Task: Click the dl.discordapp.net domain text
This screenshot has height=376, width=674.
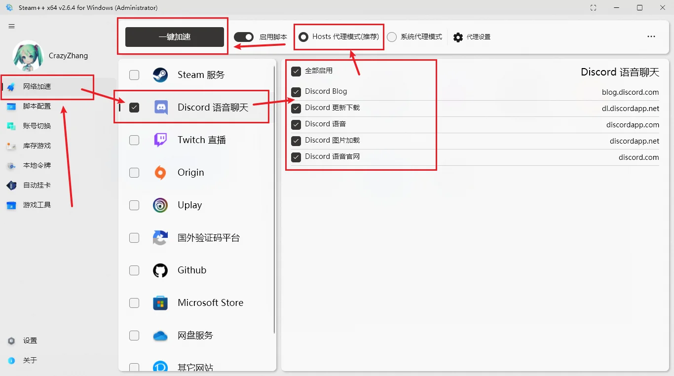Action: coord(631,108)
